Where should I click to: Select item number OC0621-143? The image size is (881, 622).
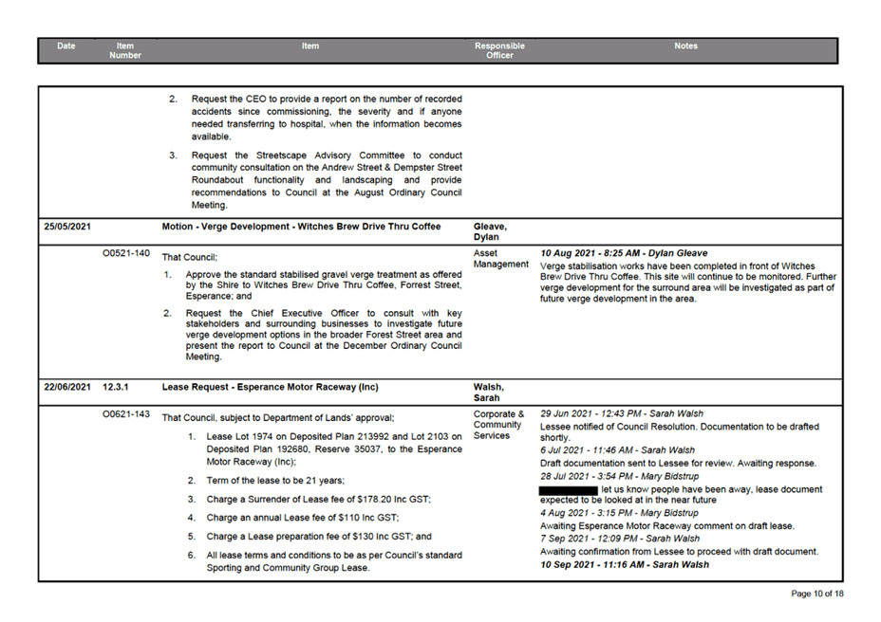128,414
